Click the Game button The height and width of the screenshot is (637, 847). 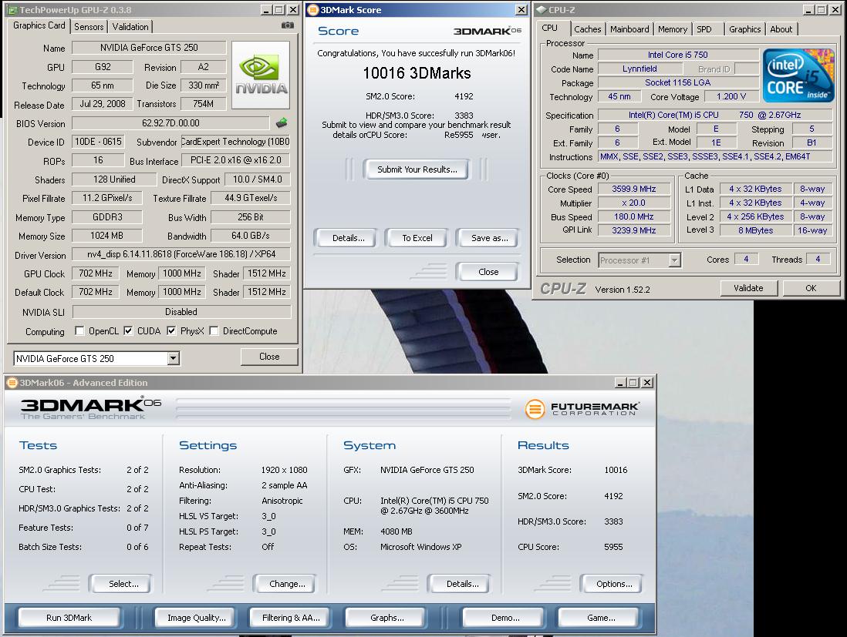601,618
